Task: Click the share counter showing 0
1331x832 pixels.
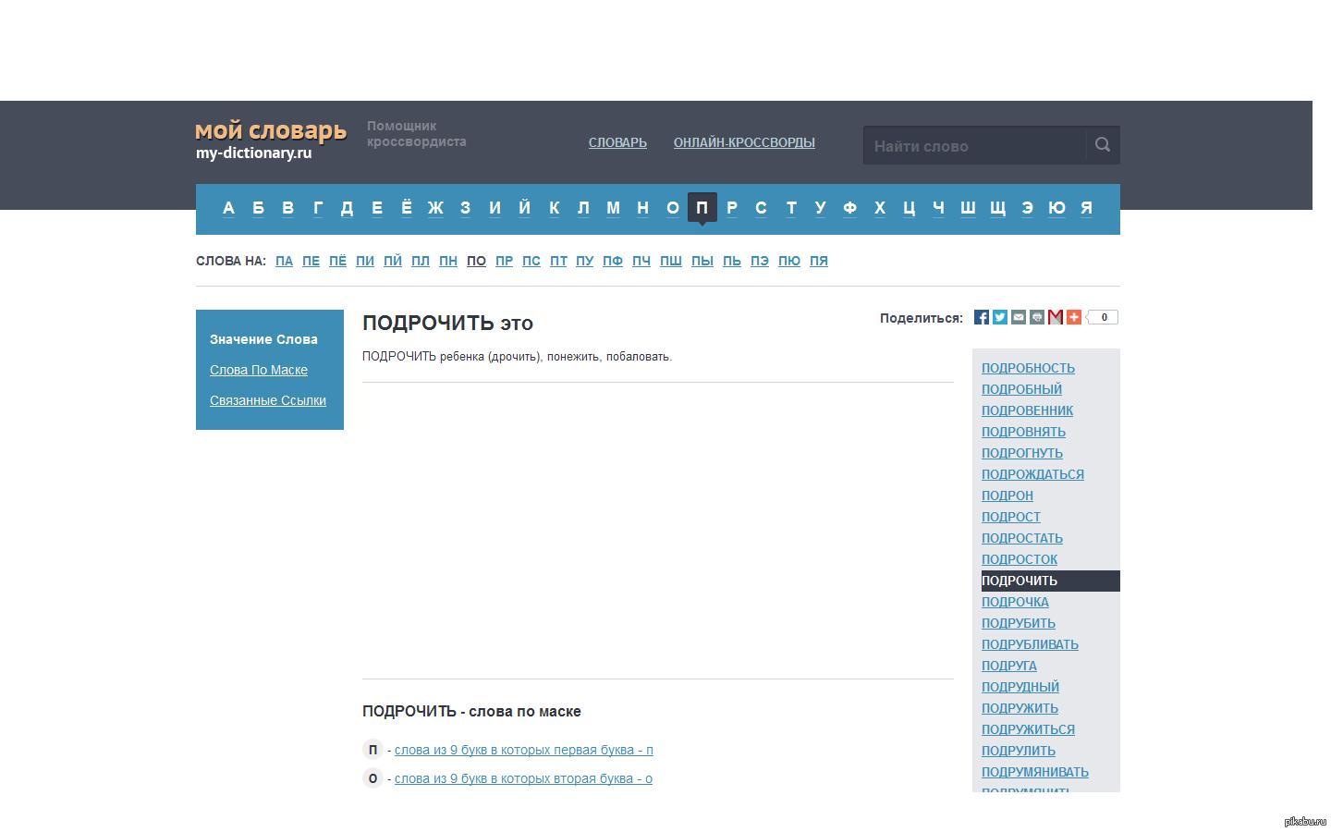Action: [1102, 317]
